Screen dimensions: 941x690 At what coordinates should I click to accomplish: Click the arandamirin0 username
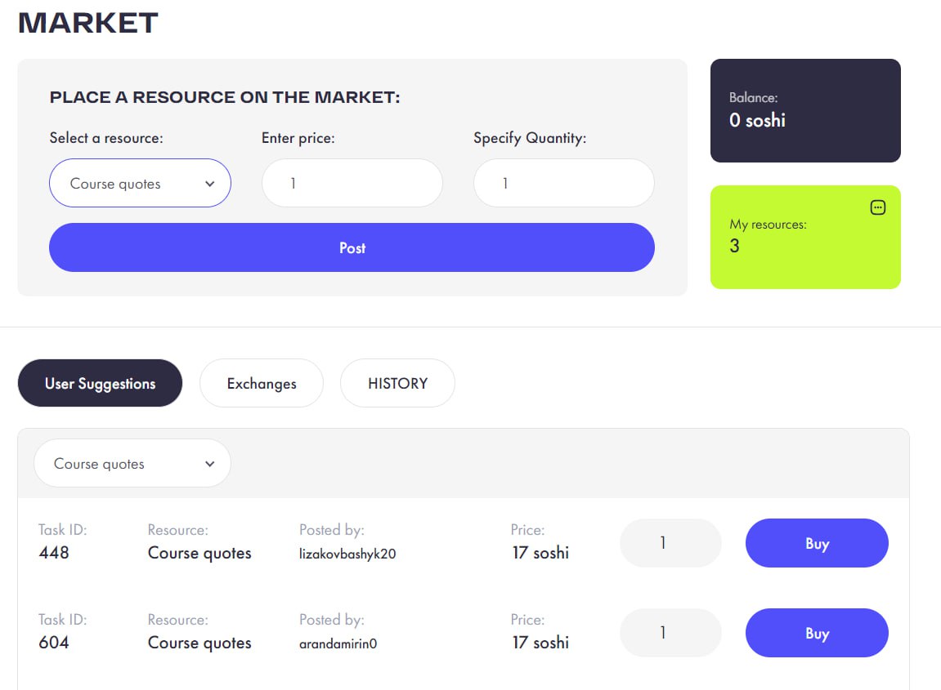pyautogui.click(x=338, y=643)
